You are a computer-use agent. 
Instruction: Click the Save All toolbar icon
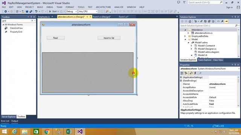(31, 12)
